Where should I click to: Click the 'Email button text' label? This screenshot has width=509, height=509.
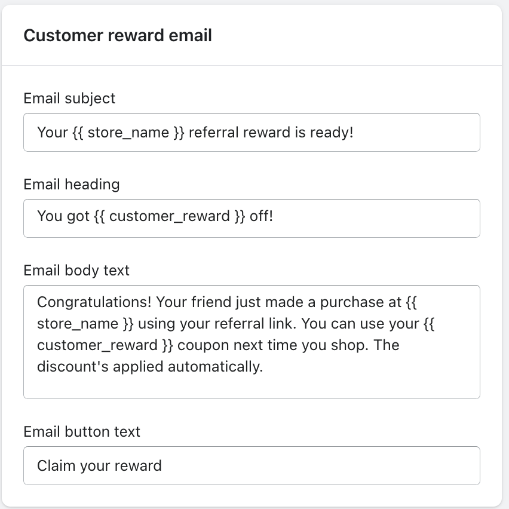tap(82, 431)
